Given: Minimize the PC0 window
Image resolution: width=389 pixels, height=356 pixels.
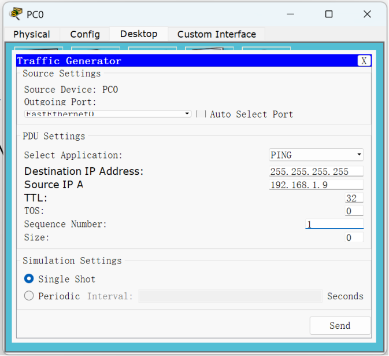Looking at the screenshot, I should (x=290, y=14).
